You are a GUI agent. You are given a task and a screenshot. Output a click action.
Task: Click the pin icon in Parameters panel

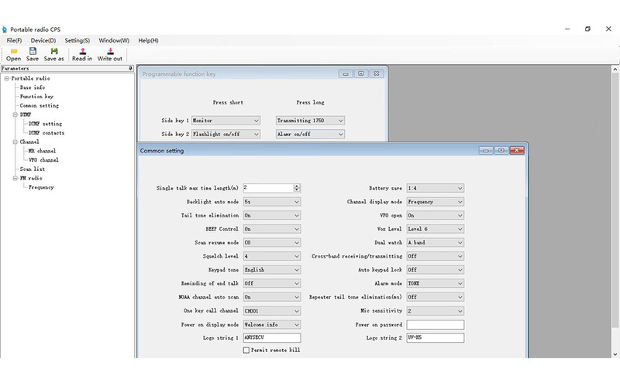click(x=130, y=68)
